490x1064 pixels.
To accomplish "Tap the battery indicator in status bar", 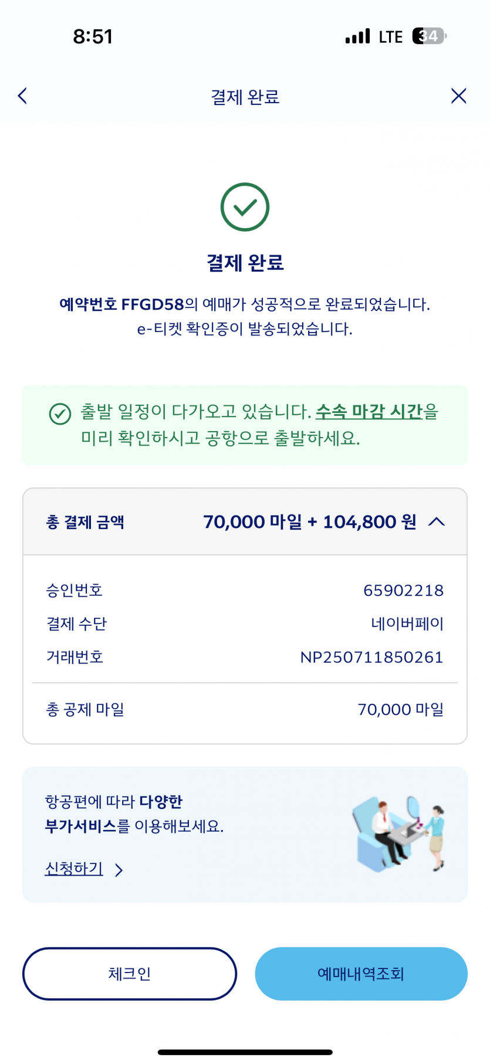I will coord(430,36).
